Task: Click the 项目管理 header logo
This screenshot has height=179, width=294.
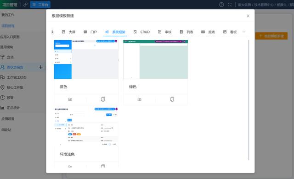Action: point(10,5)
